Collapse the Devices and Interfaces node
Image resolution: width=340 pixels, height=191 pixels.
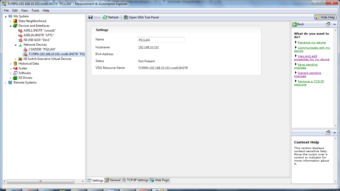click(11, 26)
